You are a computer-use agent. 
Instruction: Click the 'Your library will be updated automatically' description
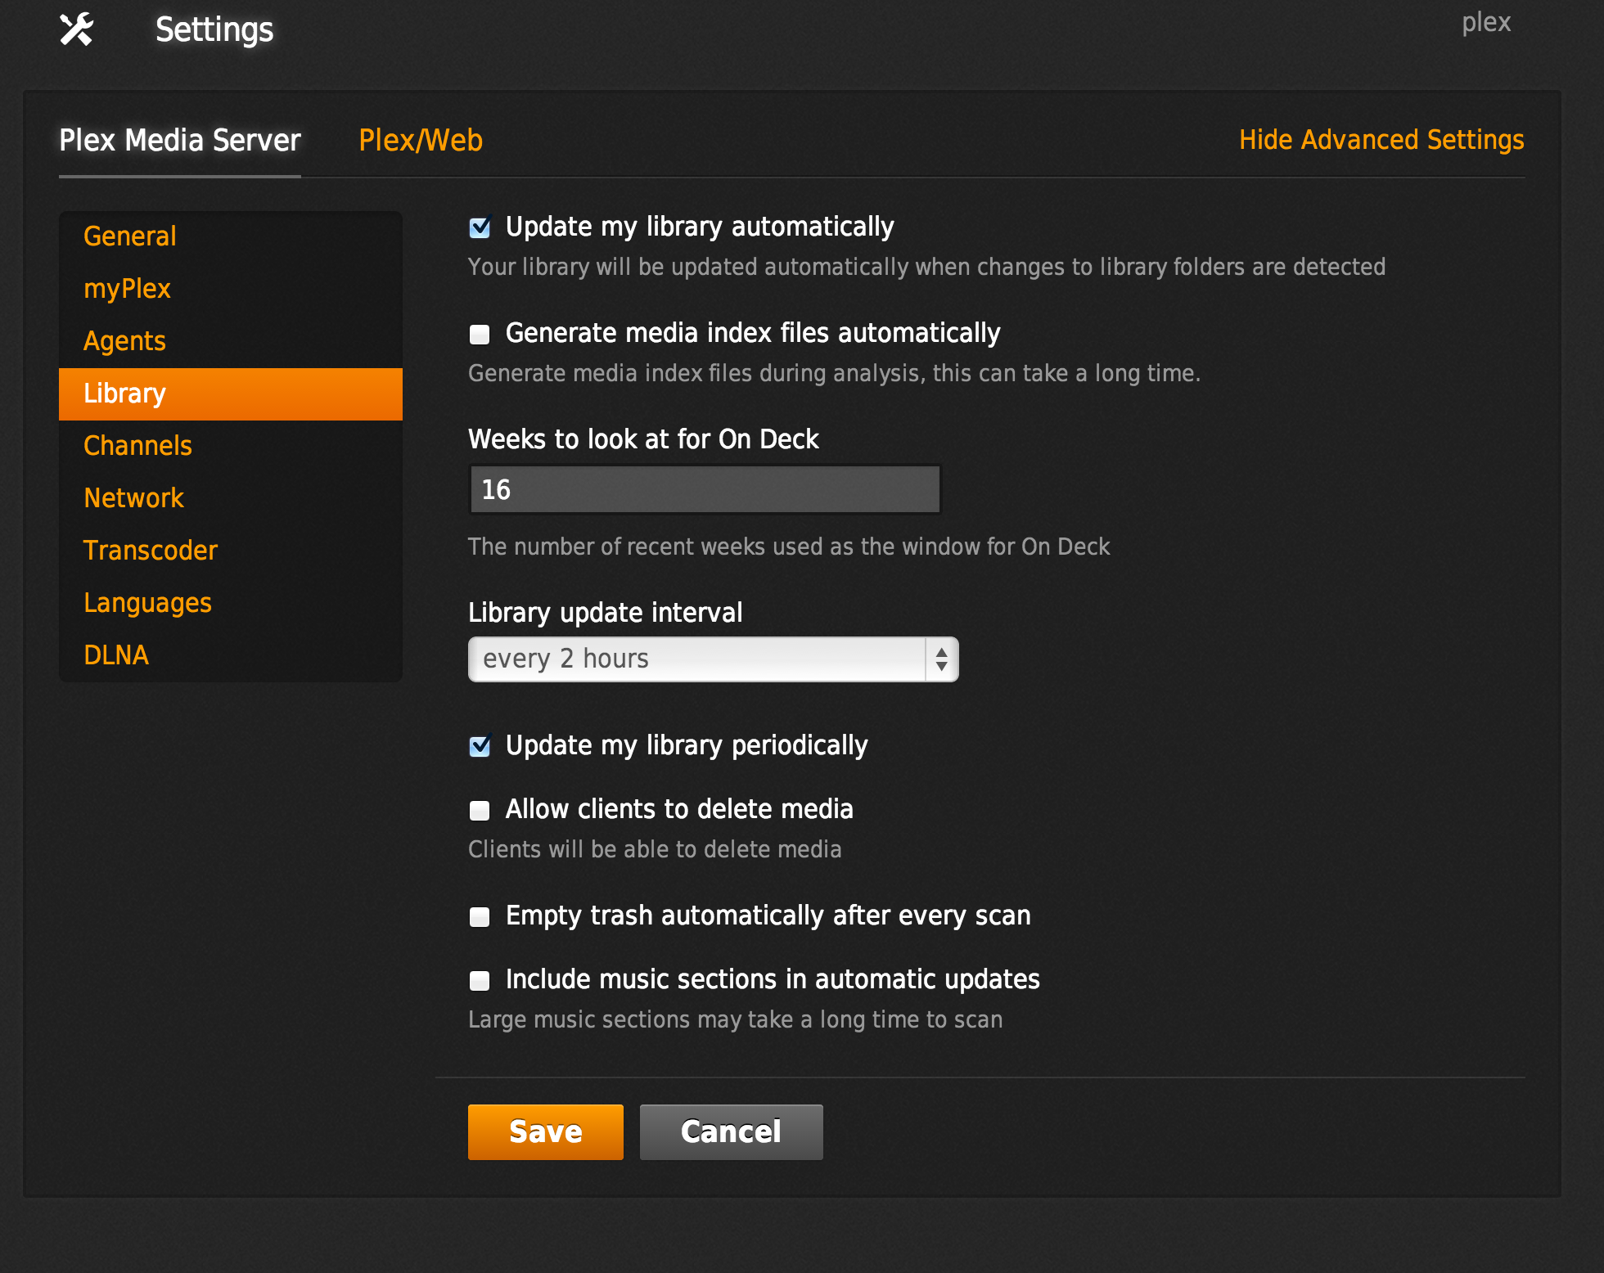click(x=926, y=267)
